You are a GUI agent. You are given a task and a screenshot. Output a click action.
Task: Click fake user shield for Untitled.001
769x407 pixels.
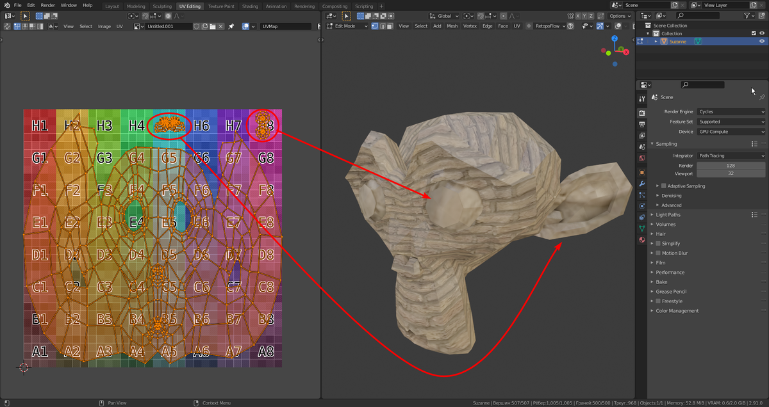(197, 26)
